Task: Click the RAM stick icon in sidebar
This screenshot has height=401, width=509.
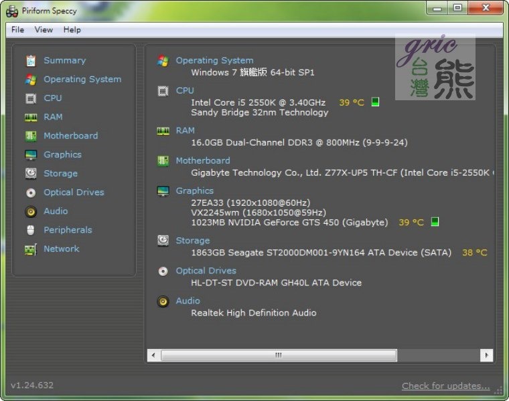Action: point(31,117)
